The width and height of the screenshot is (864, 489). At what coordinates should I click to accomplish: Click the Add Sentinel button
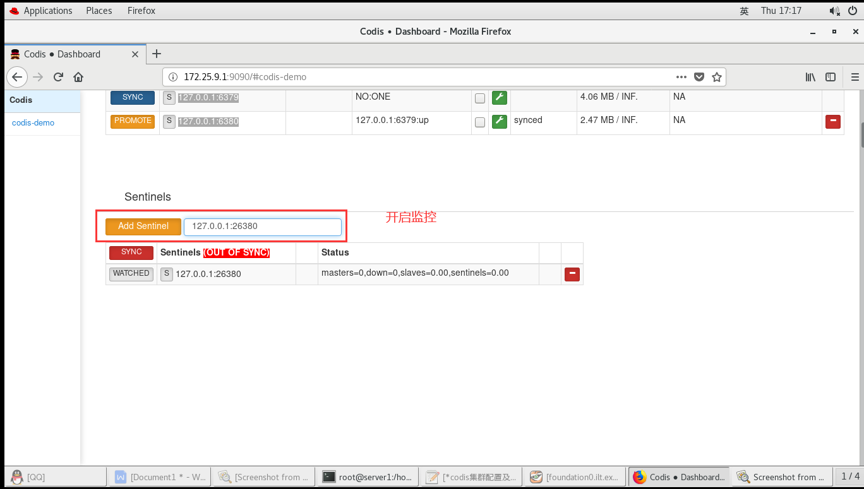coord(143,226)
